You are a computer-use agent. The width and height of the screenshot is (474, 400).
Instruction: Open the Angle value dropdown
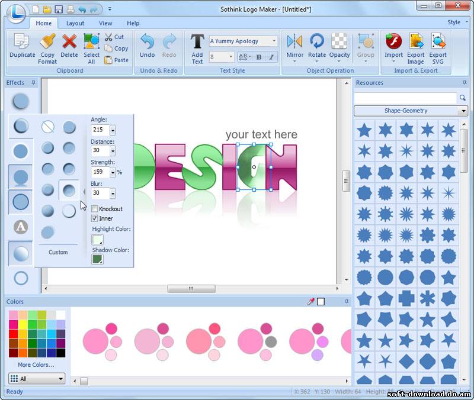point(113,130)
